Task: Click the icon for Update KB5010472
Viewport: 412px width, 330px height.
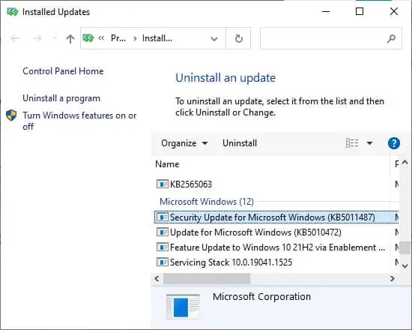Action: (x=163, y=232)
